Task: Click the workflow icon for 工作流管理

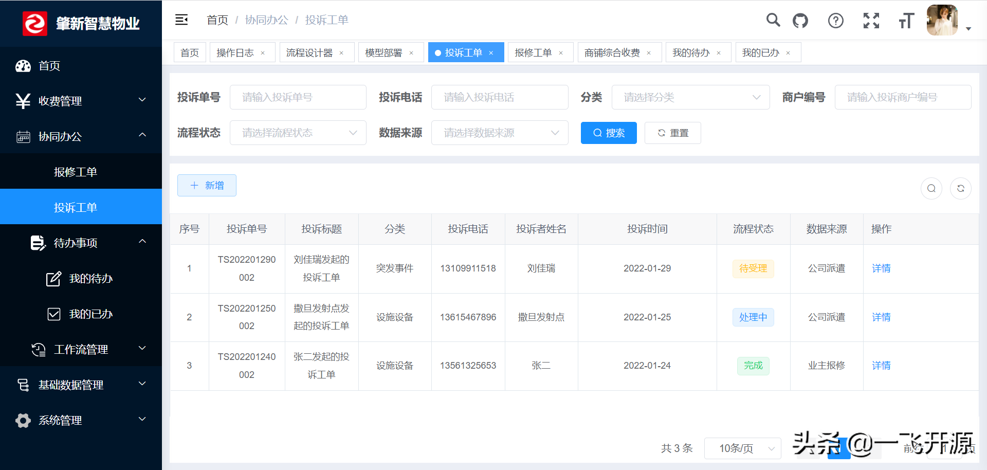Action: point(38,349)
